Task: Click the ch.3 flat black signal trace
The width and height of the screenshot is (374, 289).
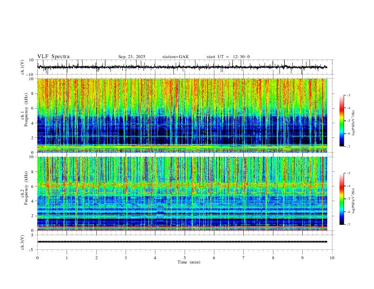Action: coord(182,242)
